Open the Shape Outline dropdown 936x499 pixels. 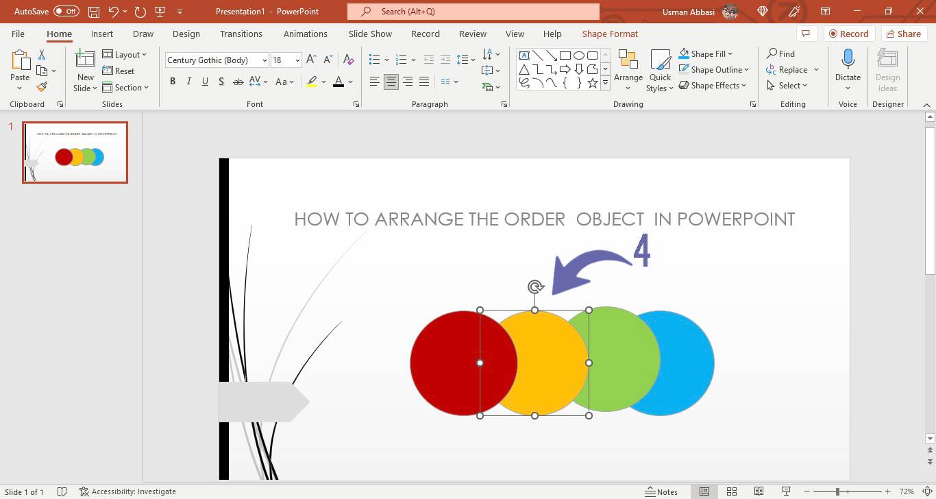(x=714, y=69)
